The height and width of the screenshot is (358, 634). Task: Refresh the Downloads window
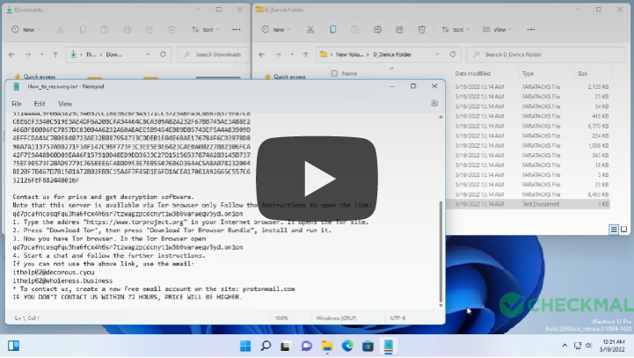point(163,55)
